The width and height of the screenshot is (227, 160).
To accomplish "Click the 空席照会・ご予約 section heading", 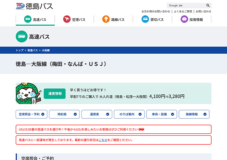I will (x=37, y=158).
